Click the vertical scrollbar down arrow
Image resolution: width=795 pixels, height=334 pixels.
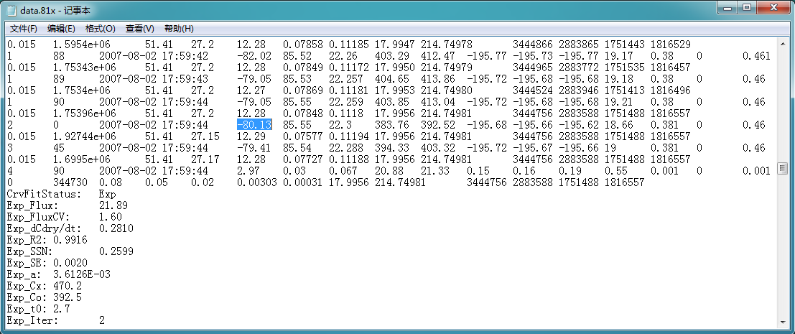tap(783, 320)
